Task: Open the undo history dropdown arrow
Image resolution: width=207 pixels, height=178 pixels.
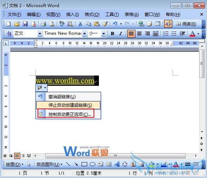Action: pos(121,24)
